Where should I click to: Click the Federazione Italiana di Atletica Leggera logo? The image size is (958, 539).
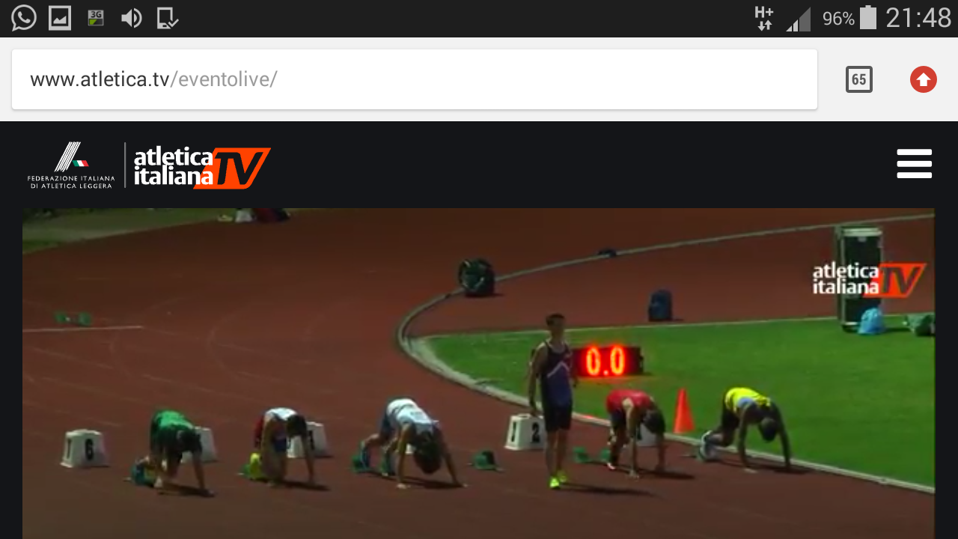click(x=71, y=165)
